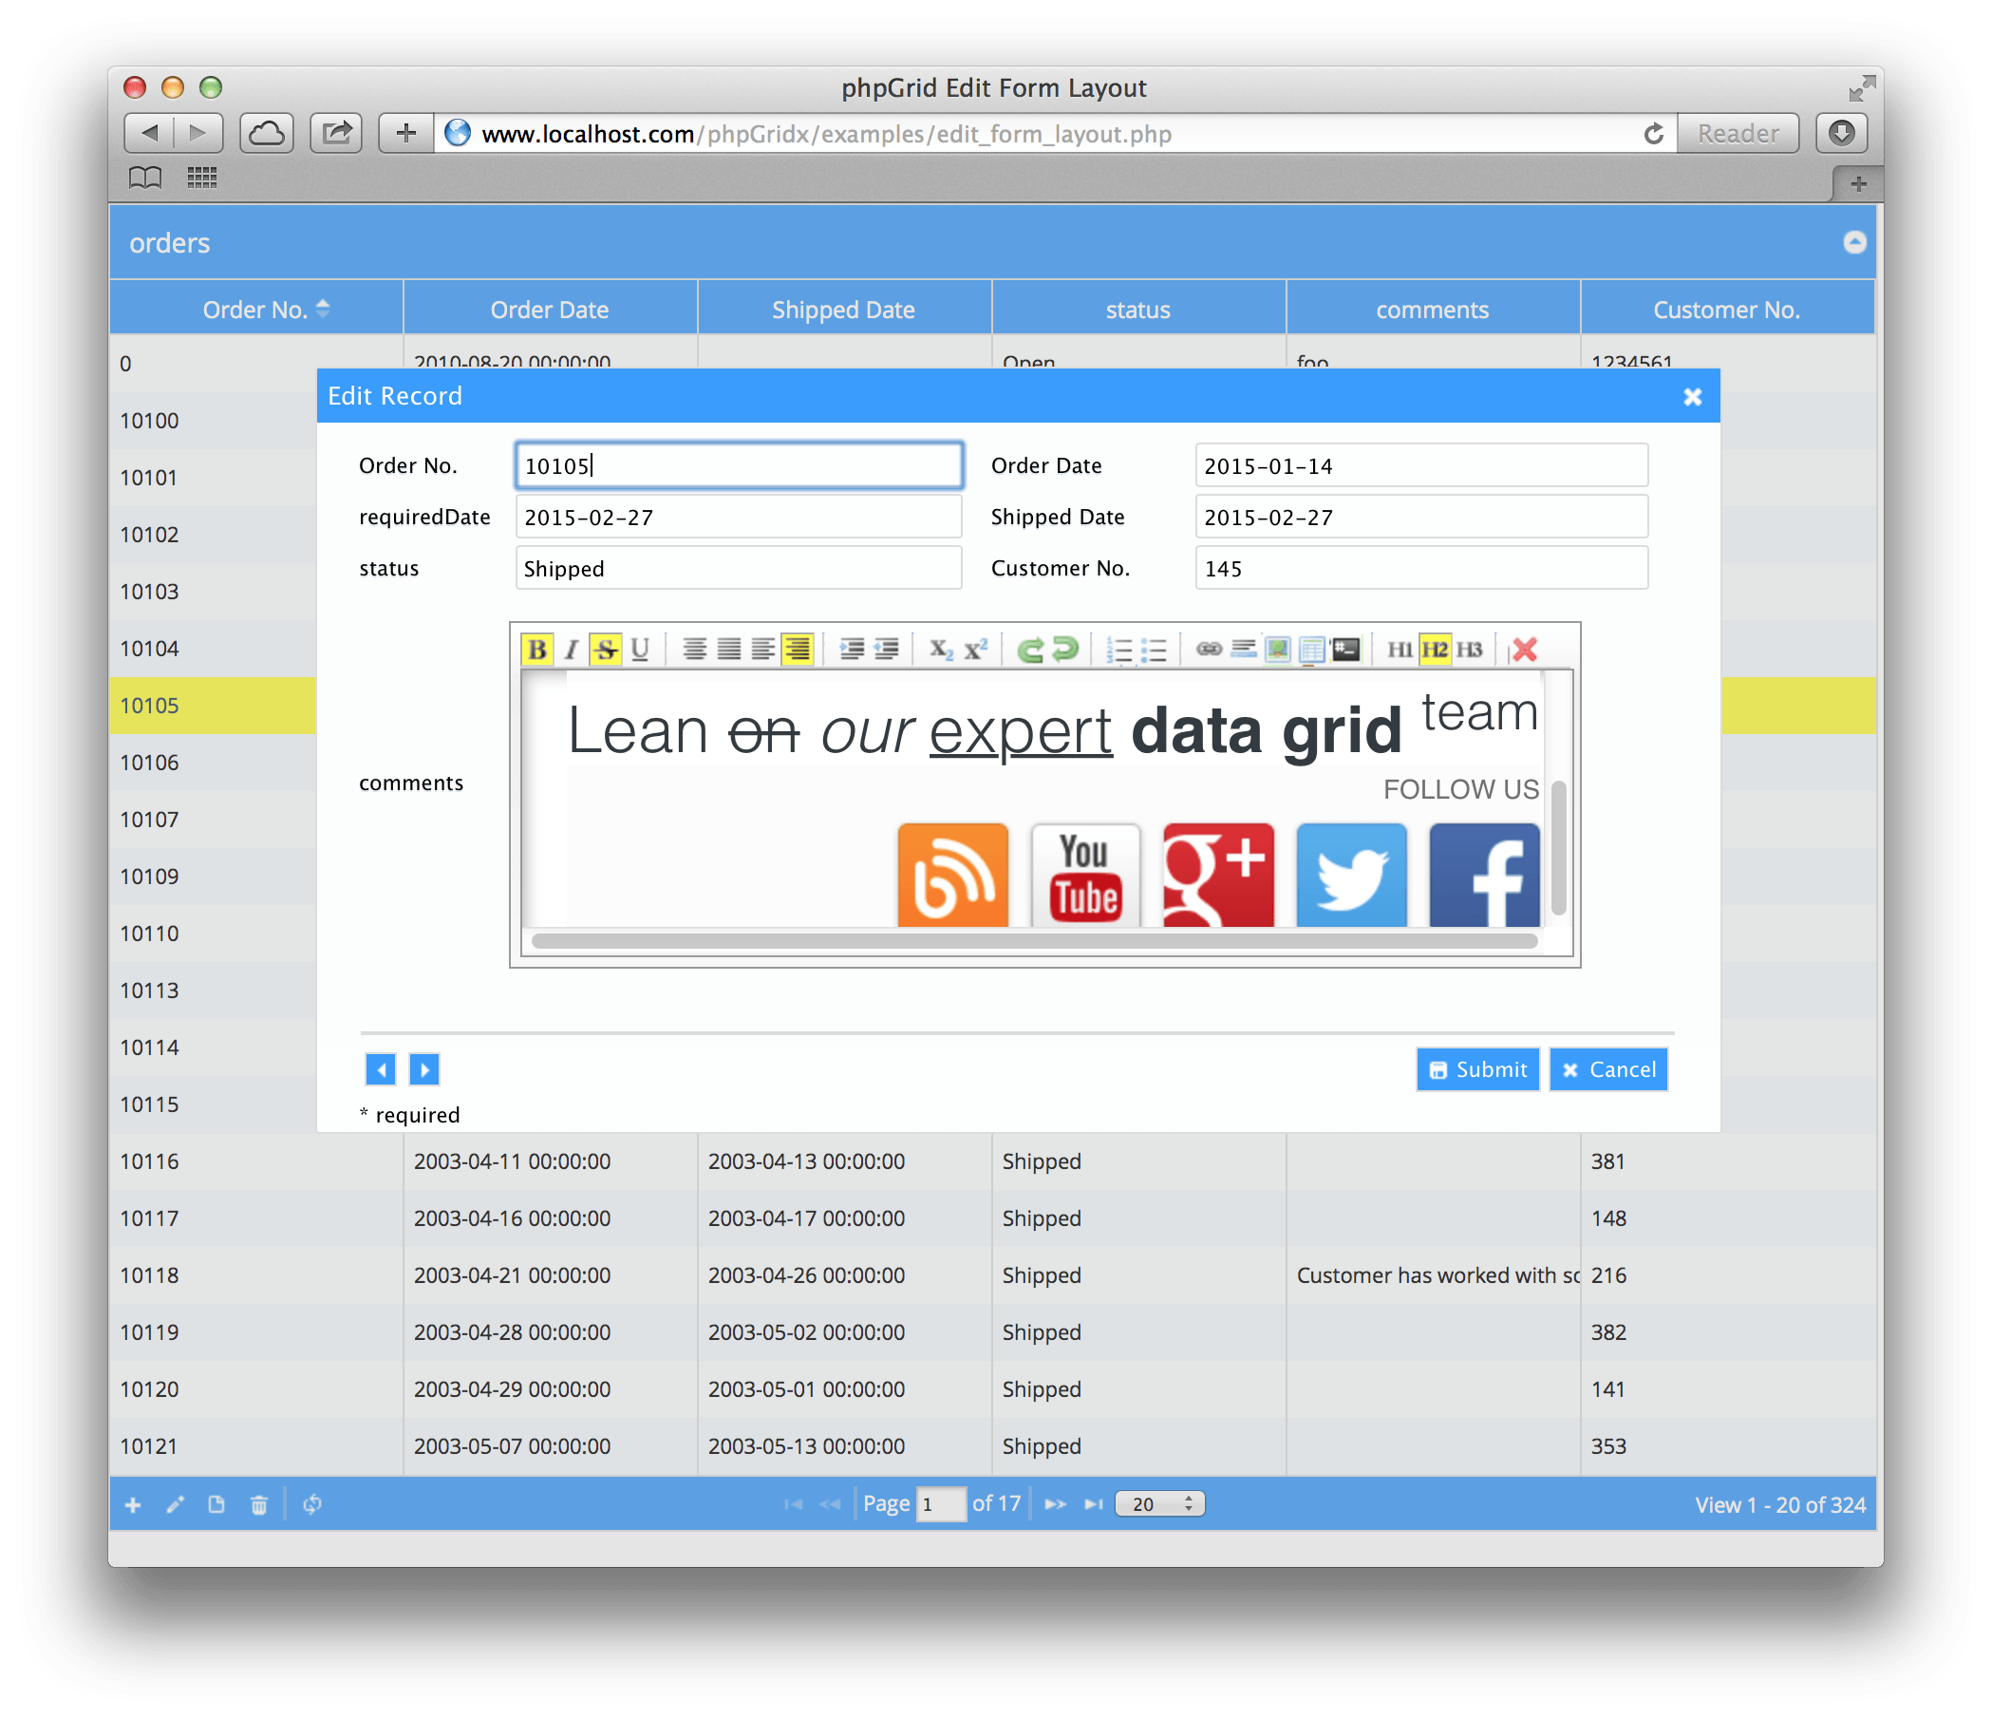The width and height of the screenshot is (1992, 1717).
Task: Apply Heading 3 style
Action: [1469, 650]
